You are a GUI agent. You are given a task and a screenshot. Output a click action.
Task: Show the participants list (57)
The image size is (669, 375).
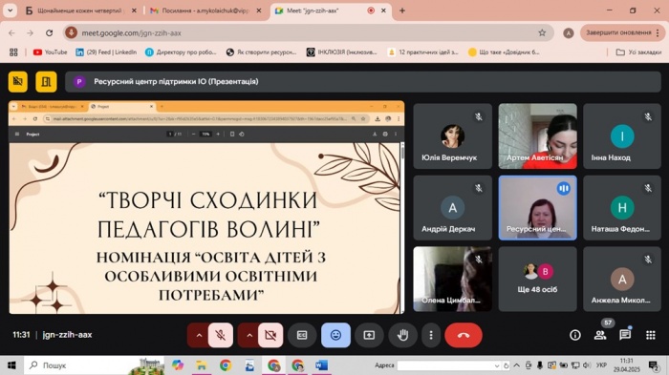(x=600, y=335)
